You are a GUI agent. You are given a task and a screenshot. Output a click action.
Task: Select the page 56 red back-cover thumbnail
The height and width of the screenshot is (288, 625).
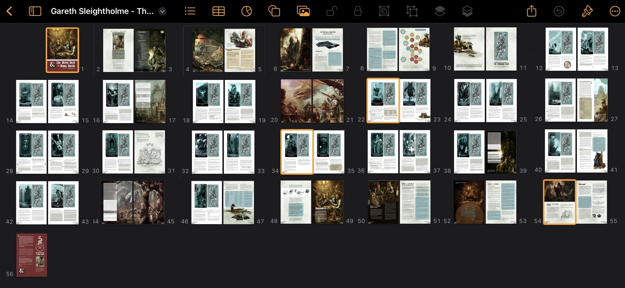32,255
